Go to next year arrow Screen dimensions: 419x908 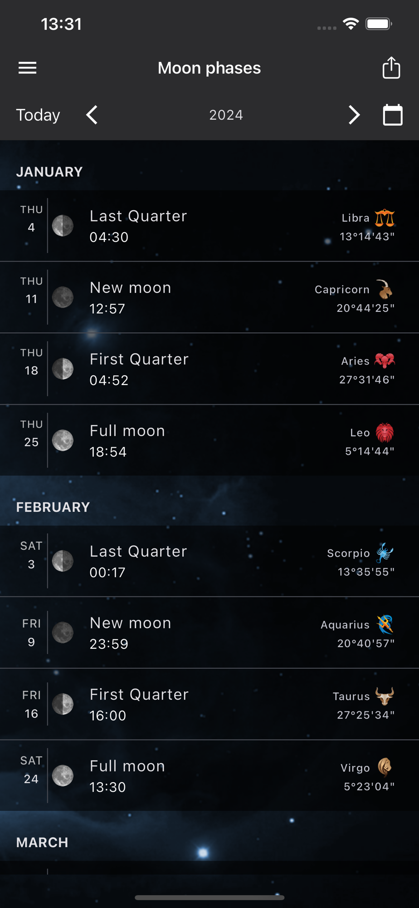(354, 115)
